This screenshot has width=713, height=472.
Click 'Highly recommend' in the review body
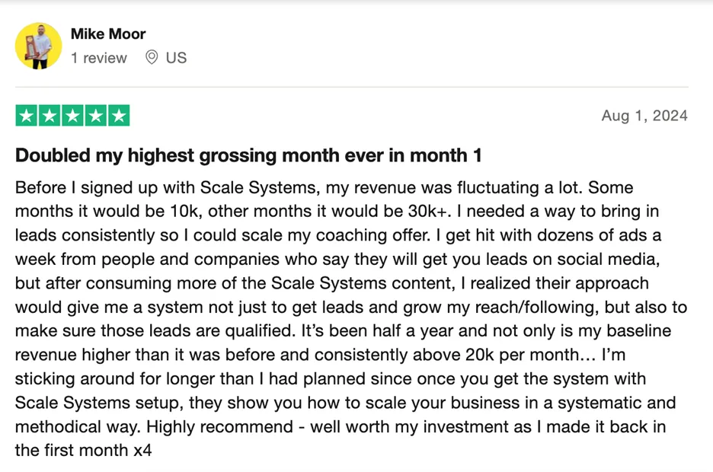click(x=219, y=426)
